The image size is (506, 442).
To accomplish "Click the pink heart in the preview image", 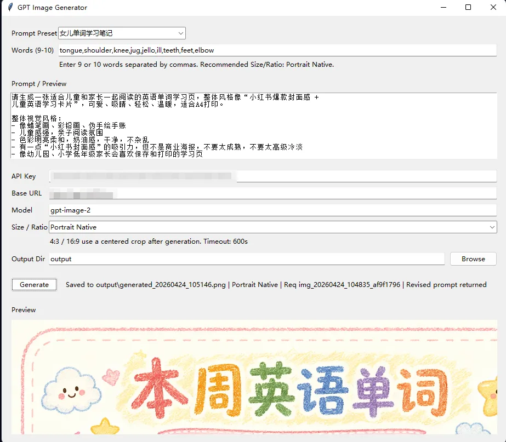I will (x=112, y=376).
